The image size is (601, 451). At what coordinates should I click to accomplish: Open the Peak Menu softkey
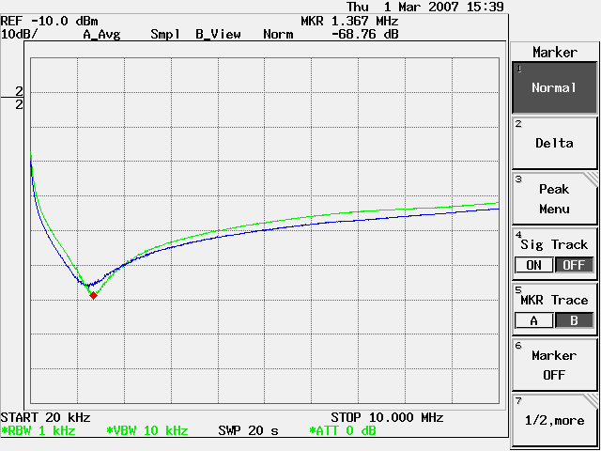tap(555, 198)
